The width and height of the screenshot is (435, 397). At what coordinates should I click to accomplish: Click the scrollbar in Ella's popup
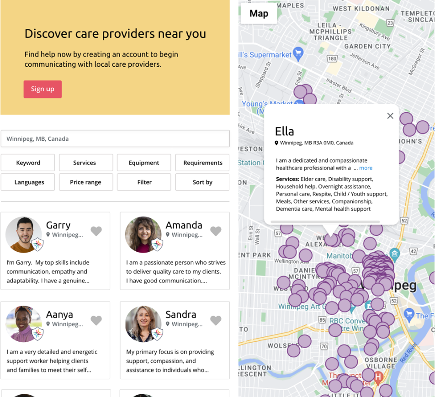(x=325, y=222)
